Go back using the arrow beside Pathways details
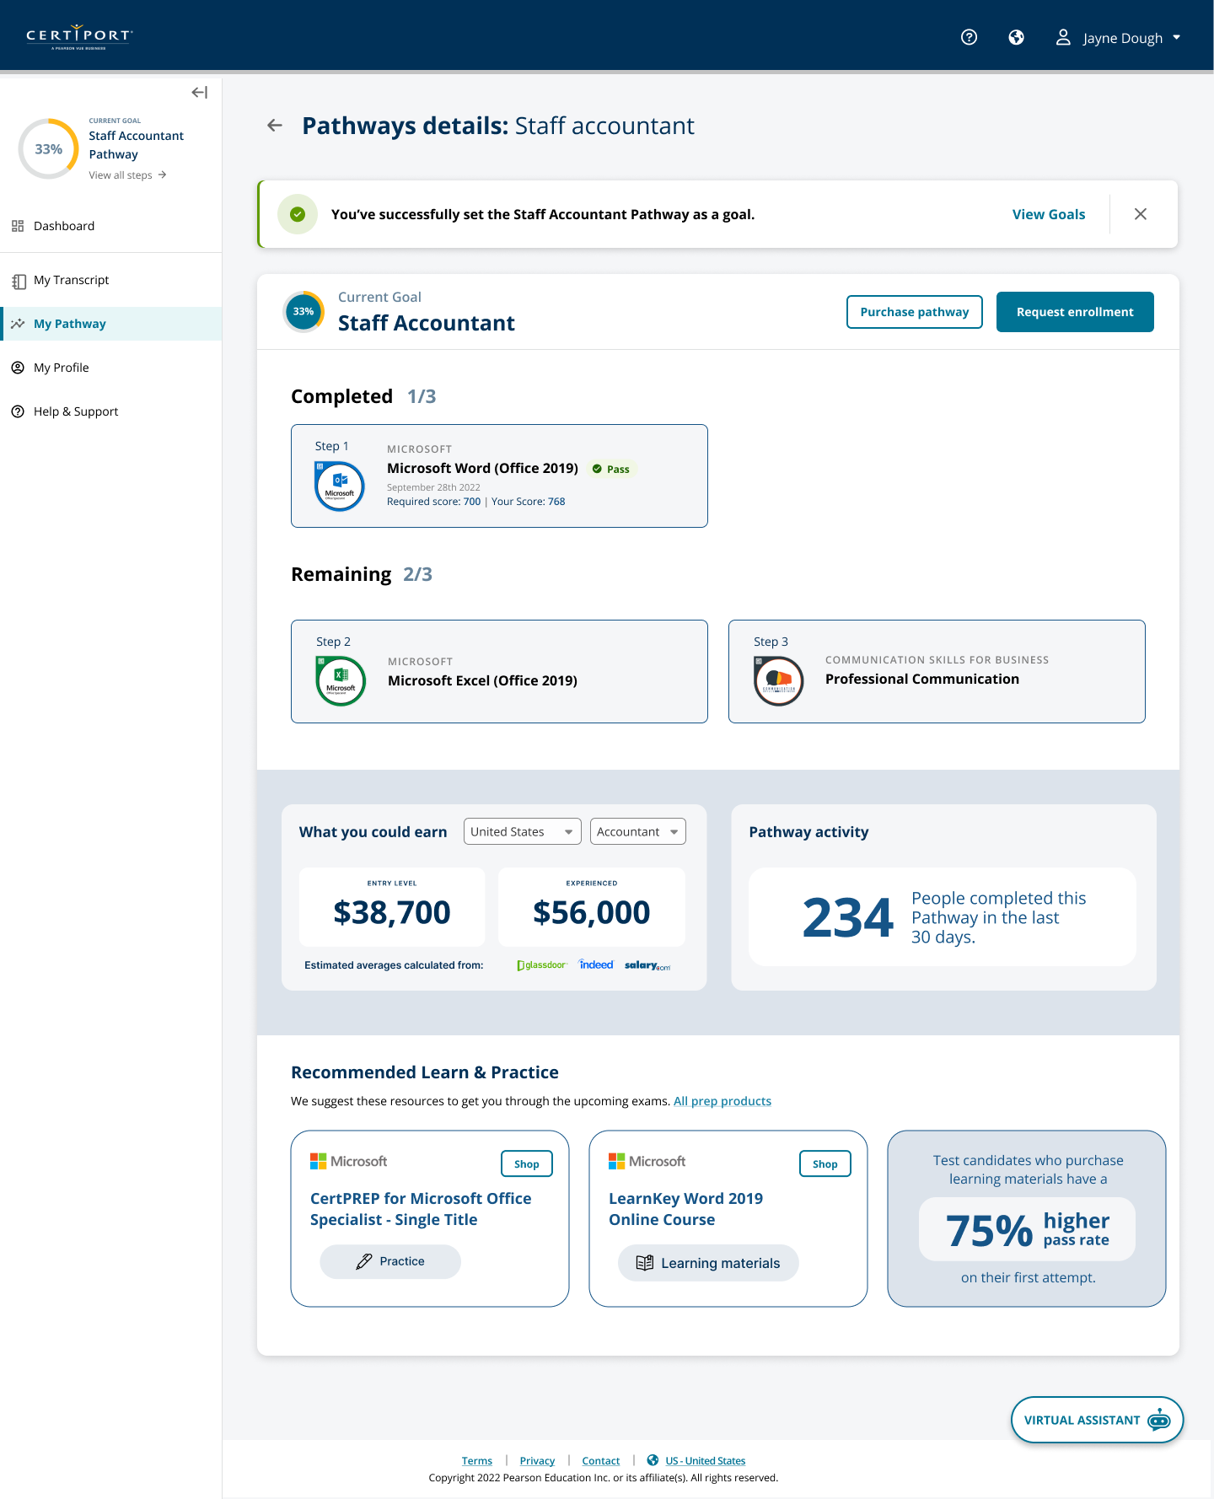Screen dimensions: 1214x1499 [x=275, y=126]
